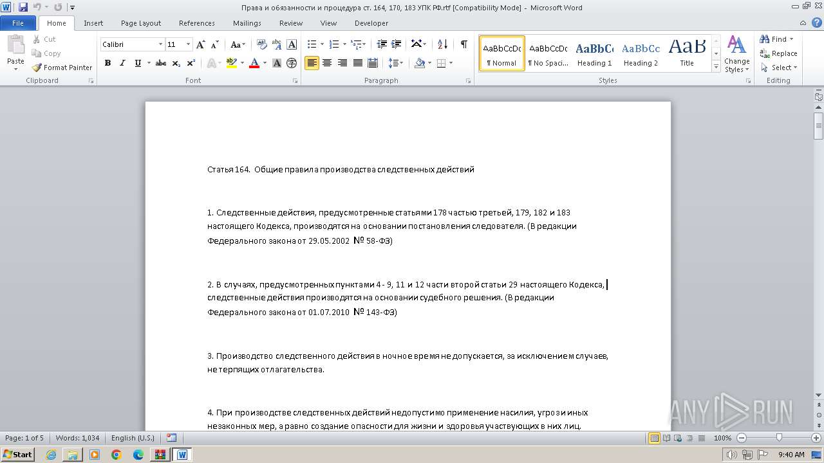Switch to Insert tab
This screenshot has width=824, height=463.
click(x=93, y=23)
